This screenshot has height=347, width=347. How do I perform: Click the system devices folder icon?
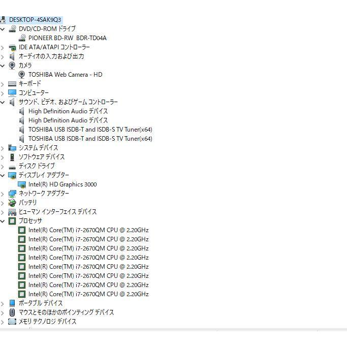(x=12, y=148)
